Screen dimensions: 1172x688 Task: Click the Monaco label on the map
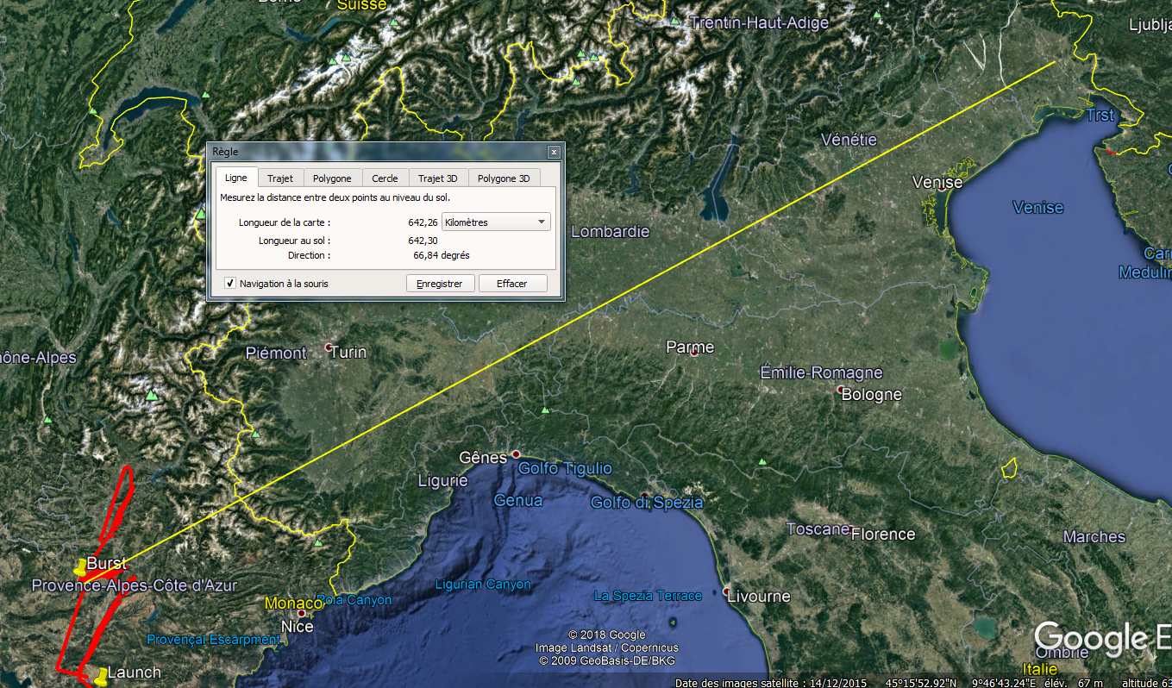click(294, 604)
